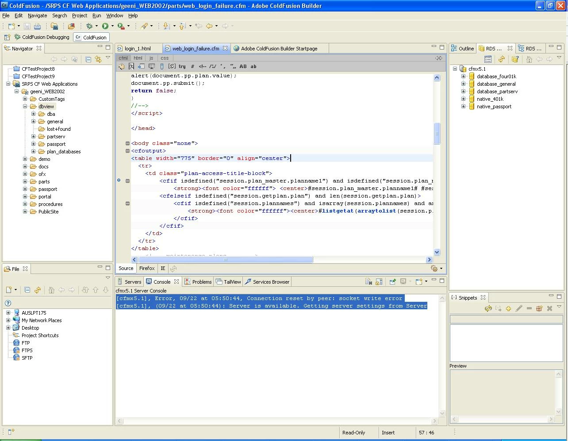Image resolution: width=568 pixels, height=441 pixels.
Task: Click the Print icon in main toolbar
Action: tap(37, 27)
